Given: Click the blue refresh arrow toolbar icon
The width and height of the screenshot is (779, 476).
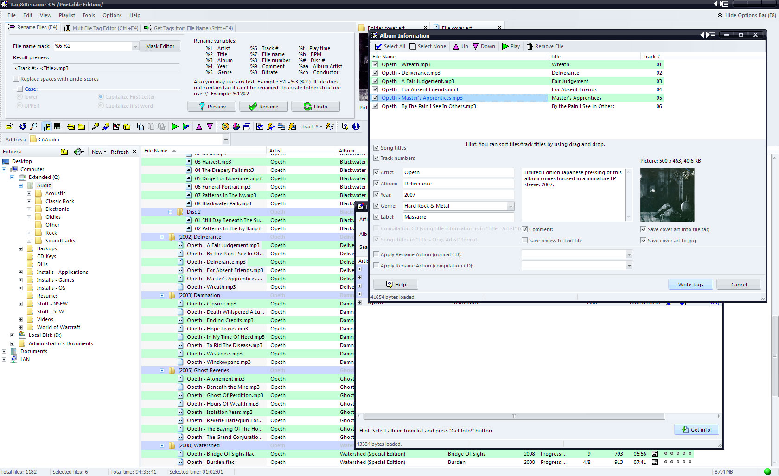Looking at the screenshot, I should (22, 127).
